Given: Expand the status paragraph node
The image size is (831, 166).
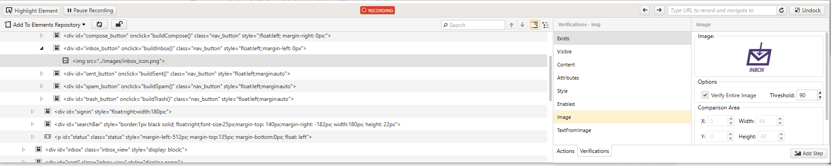Looking at the screenshot, I should tap(32, 137).
